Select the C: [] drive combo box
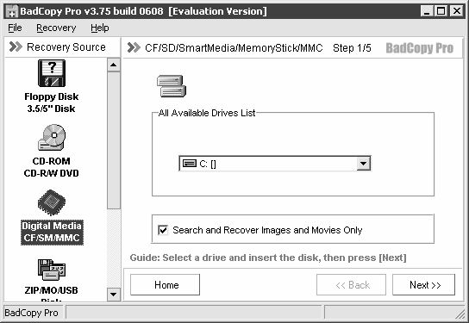The image size is (469, 323). click(x=275, y=164)
